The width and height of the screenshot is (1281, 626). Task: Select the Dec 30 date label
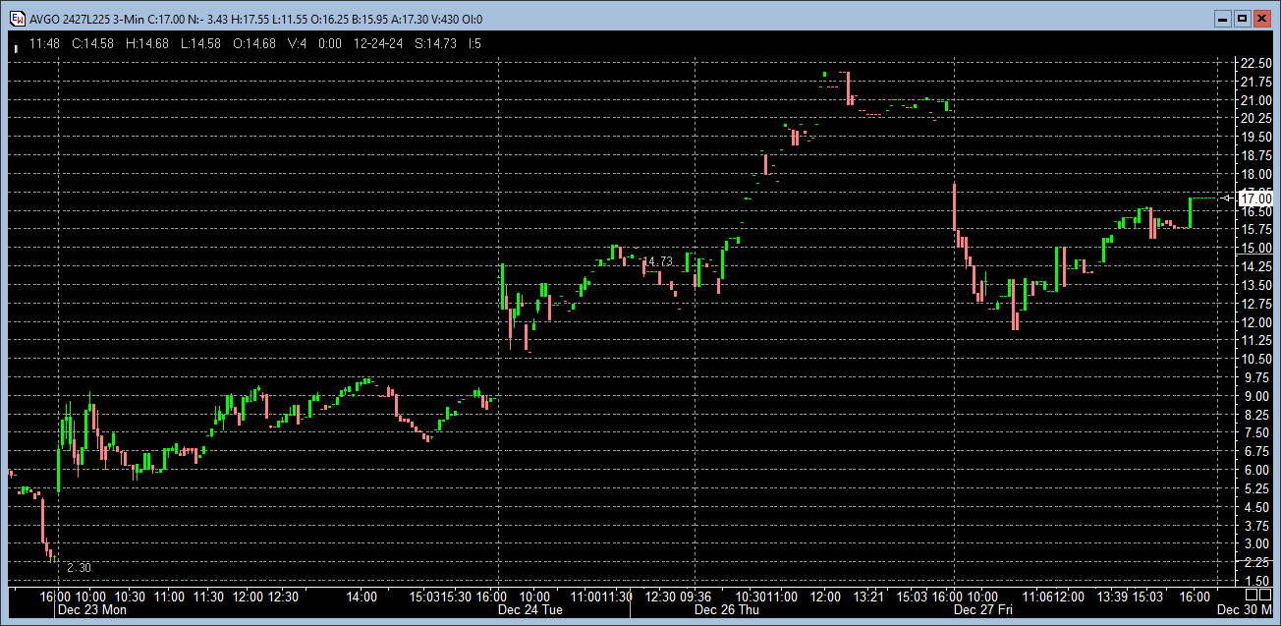(x=1246, y=609)
